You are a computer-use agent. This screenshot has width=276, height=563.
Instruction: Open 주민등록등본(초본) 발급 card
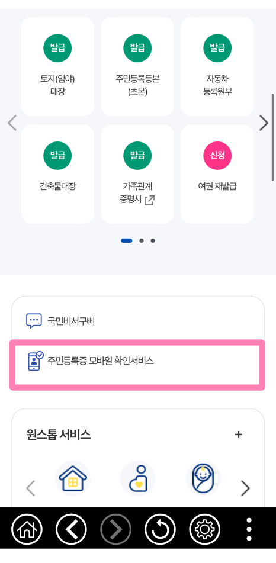tap(137, 66)
